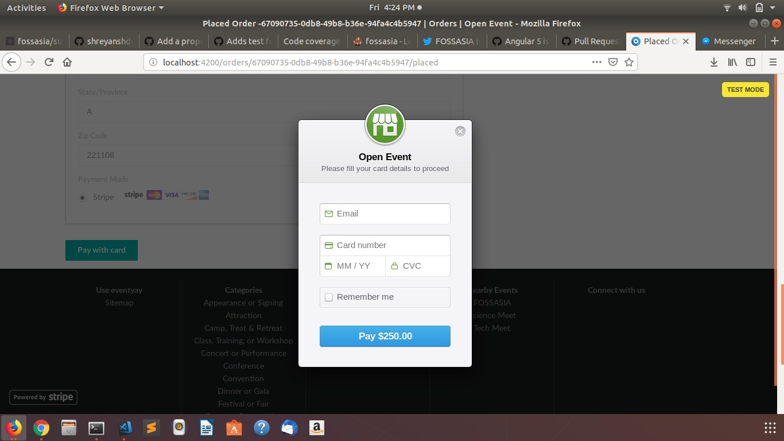784x441 pixels.
Task: Bookmark this page with star icon
Action: coord(629,62)
